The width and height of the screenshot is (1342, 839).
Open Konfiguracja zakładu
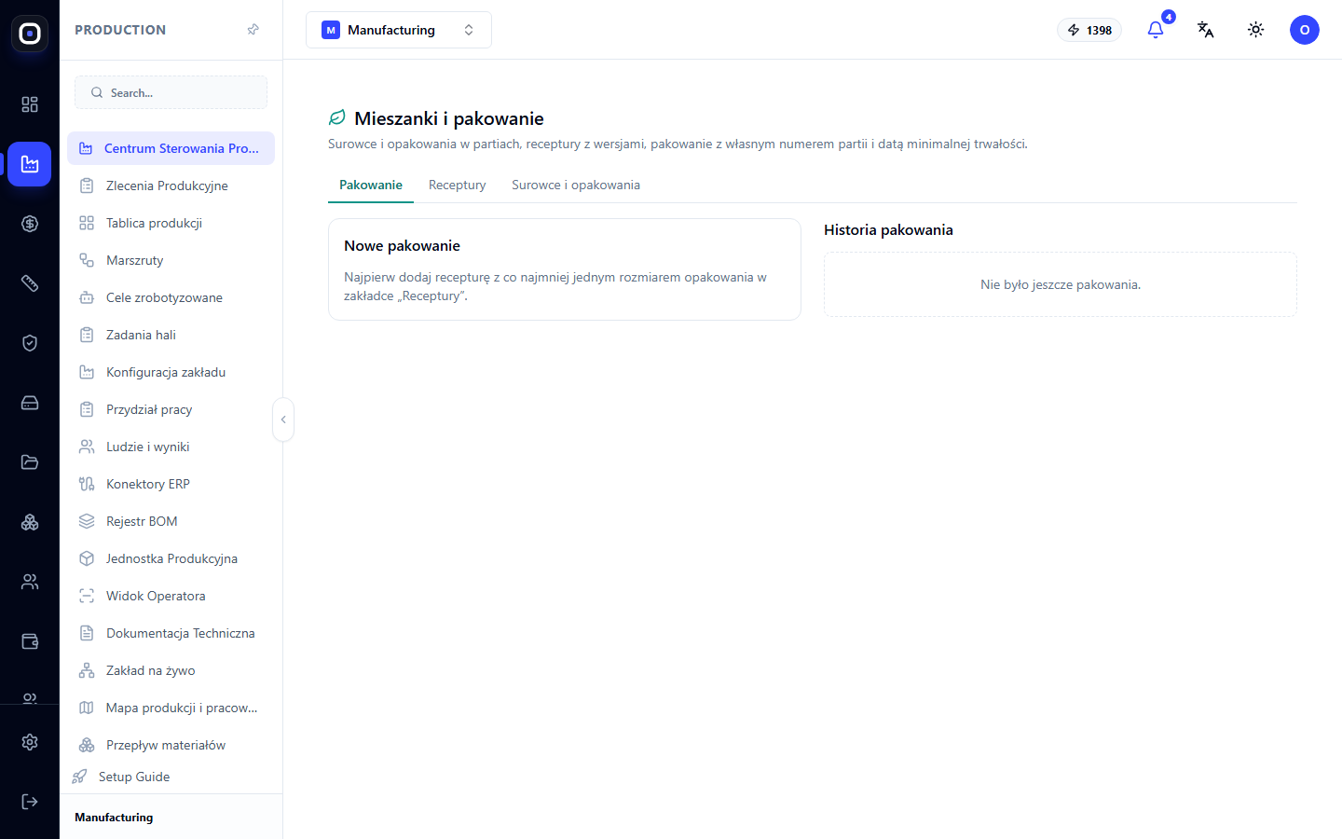click(x=171, y=372)
